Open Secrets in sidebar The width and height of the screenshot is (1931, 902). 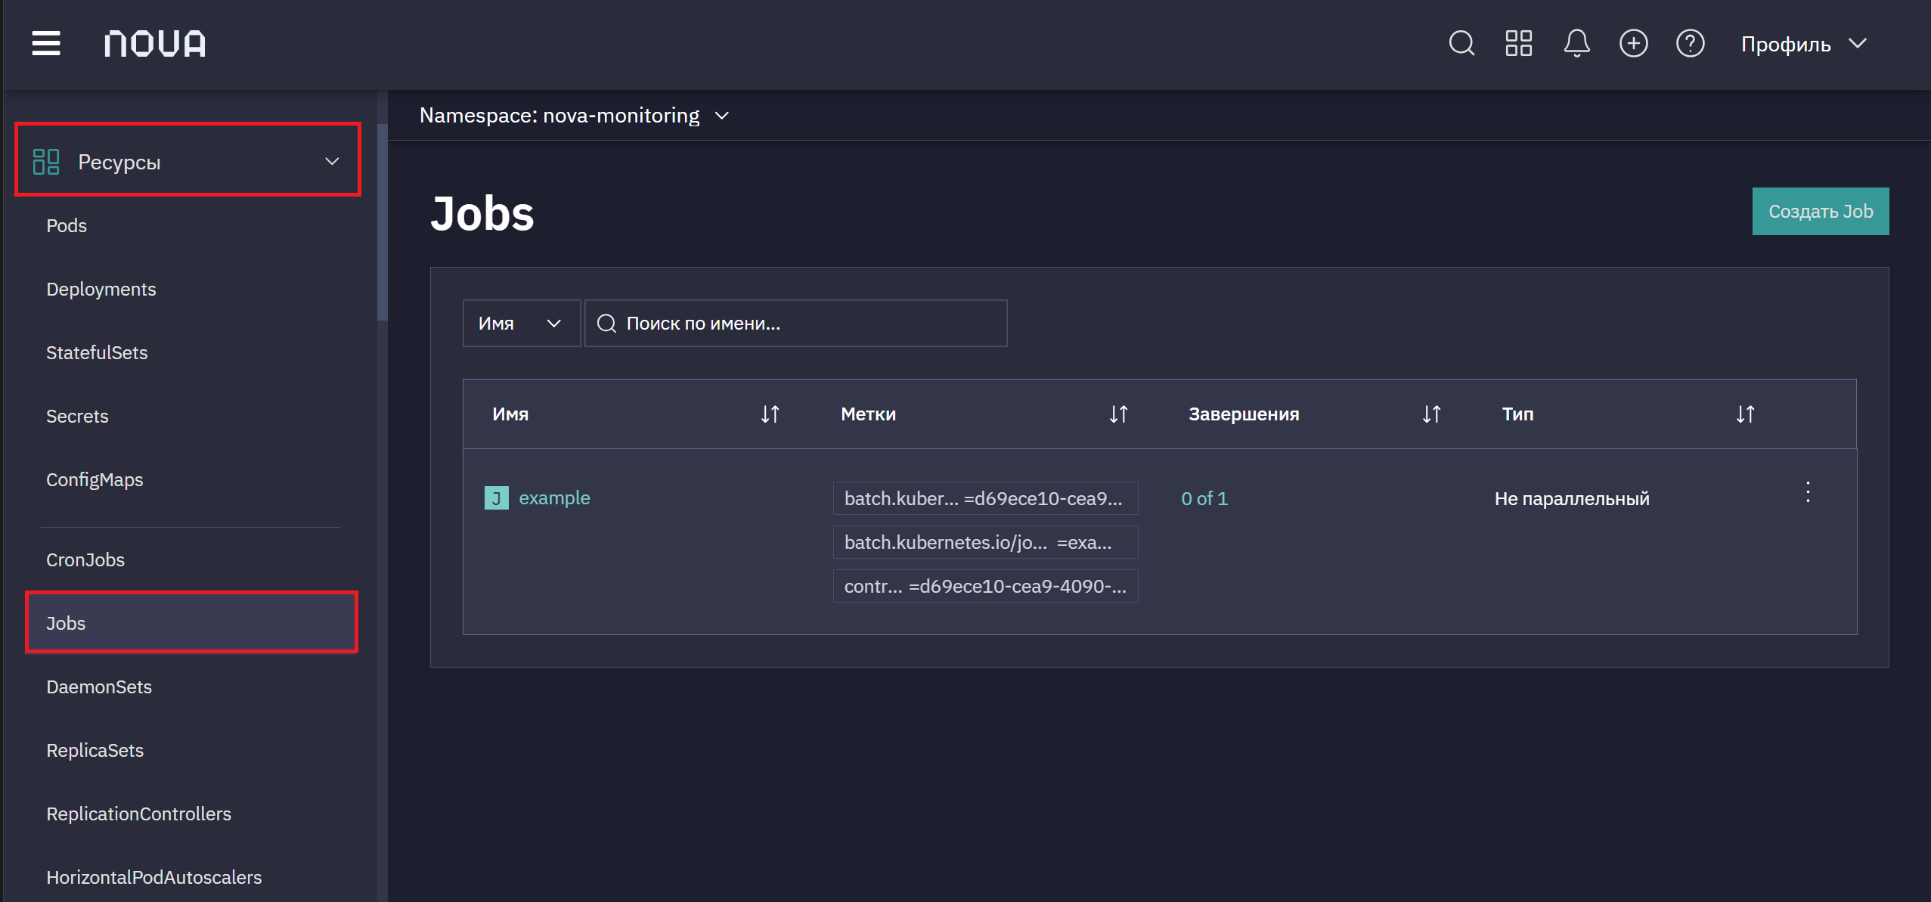[x=77, y=416]
